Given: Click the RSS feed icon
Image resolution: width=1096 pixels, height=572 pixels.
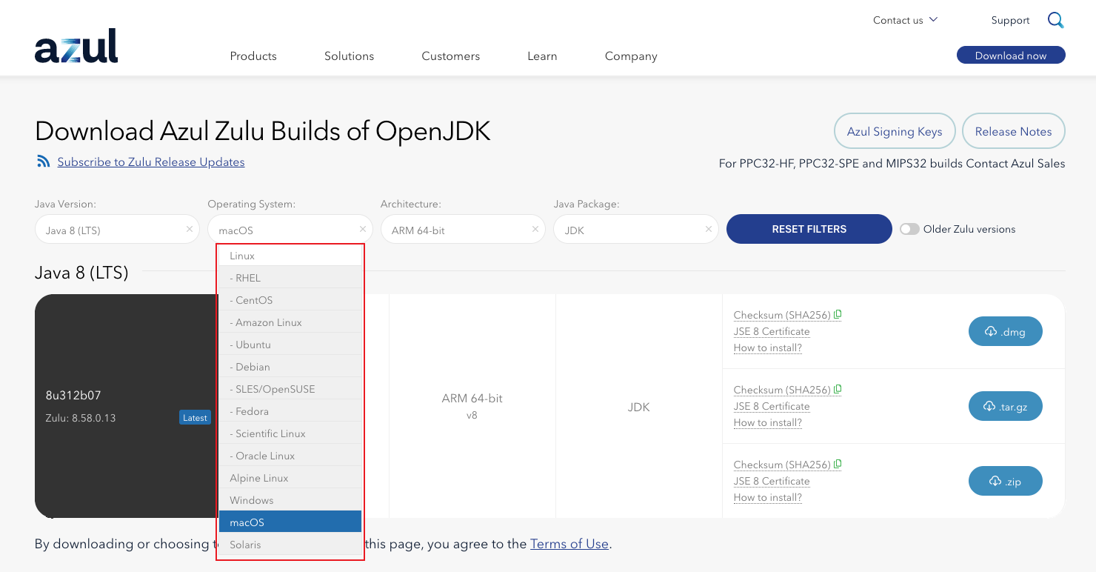Looking at the screenshot, I should (x=44, y=161).
